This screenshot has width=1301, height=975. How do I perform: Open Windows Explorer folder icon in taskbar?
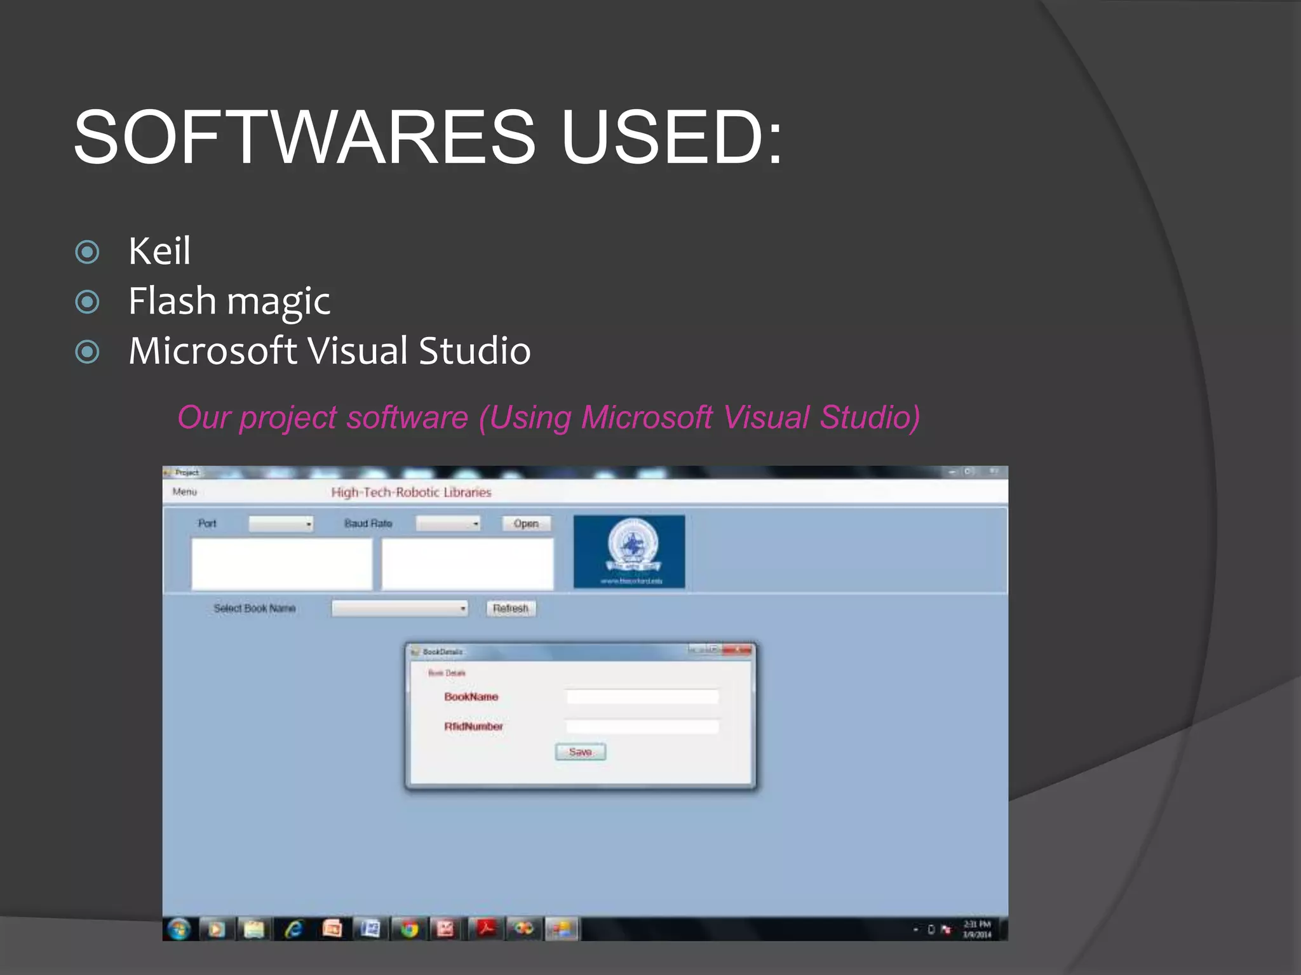[x=254, y=930]
